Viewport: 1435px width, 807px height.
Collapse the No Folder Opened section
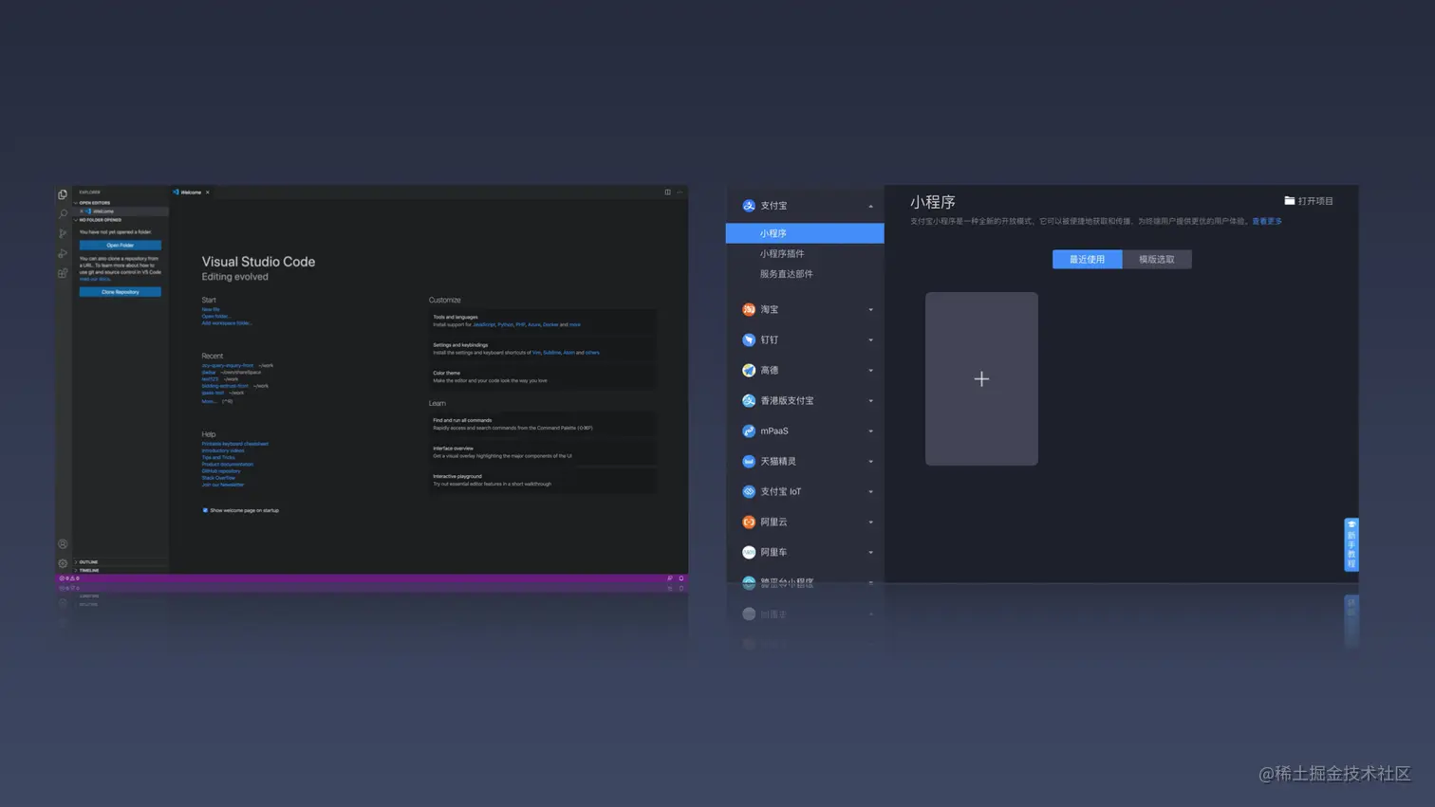click(x=99, y=220)
